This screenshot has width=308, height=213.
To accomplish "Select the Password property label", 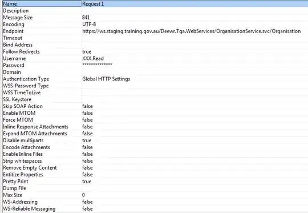I will pyautogui.click(x=14, y=65).
